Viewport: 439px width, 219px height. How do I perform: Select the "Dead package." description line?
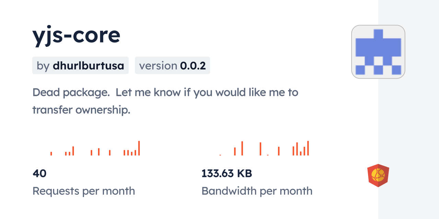click(71, 92)
